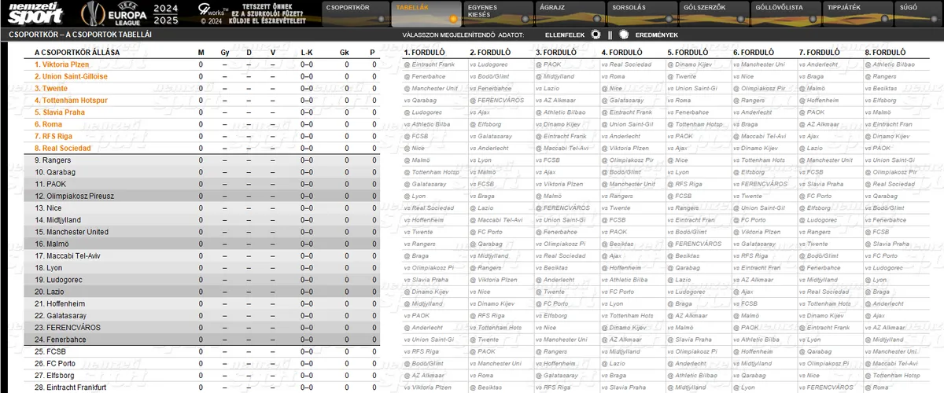Go to the Sorsolás tab
Viewport: 944px width, 393px height.
(x=641, y=13)
